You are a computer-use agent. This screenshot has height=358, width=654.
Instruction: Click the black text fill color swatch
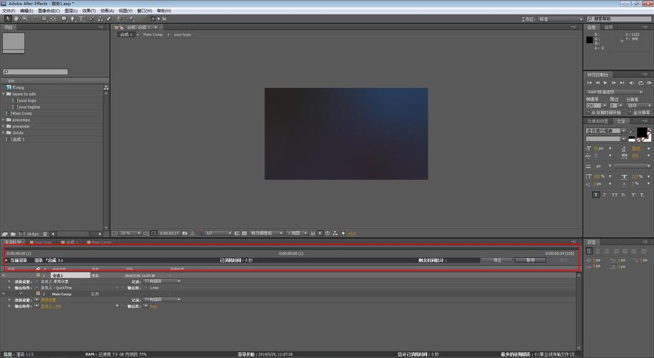(x=641, y=132)
